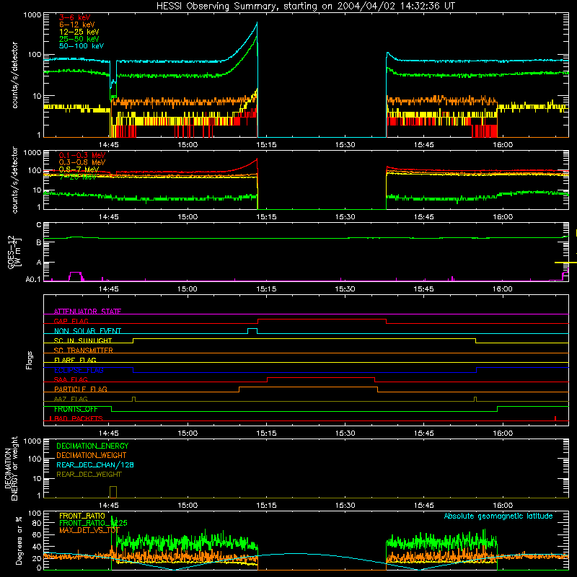
Task: Select the PARTICLE_FLAG label
Action: (81, 389)
